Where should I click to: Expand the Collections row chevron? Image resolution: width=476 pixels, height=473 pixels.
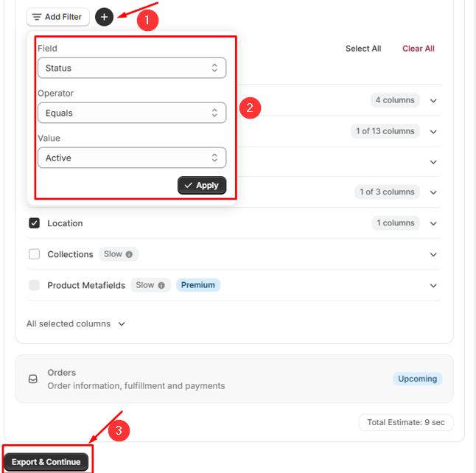433,254
